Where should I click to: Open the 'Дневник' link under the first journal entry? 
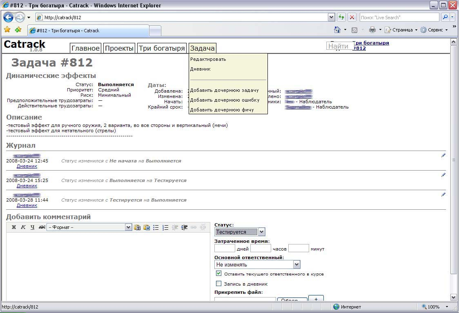coord(27,166)
